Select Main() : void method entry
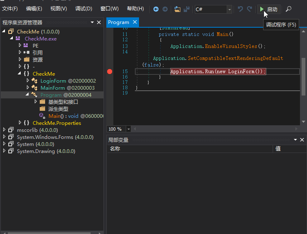 tap(76, 116)
